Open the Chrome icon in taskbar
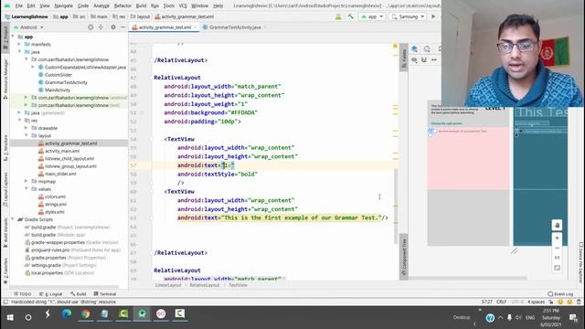This screenshot has width=585, height=329. click(x=85, y=314)
